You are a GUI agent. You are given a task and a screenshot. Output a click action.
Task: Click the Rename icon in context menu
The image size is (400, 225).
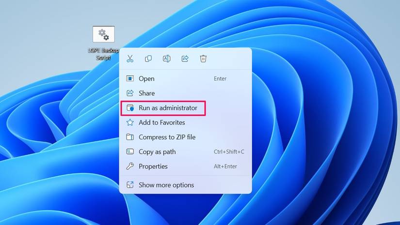pos(167,59)
